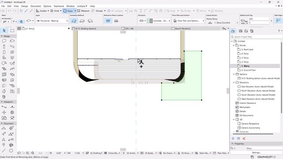The height and width of the screenshot is (159, 283).
Task: Open the Concrete structure material dropdown
Action: click(x=159, y=21)
